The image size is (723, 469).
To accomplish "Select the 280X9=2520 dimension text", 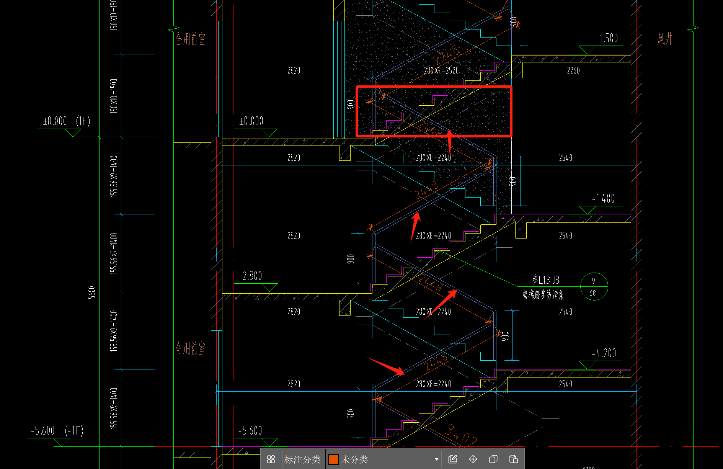I will pyautogui.click(x=441, y=70).
